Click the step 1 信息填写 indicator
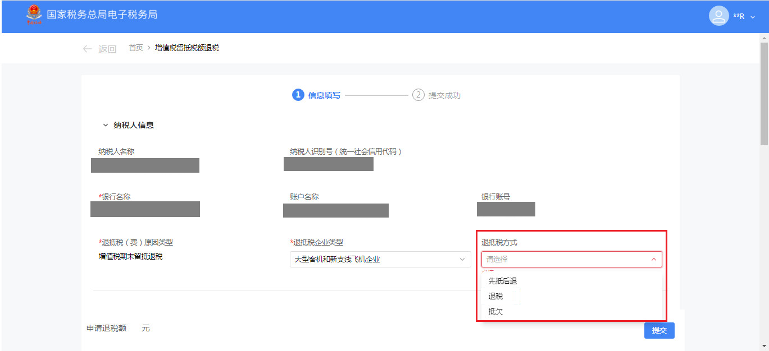Screen dimensions: 769x351 coord(316,95)
